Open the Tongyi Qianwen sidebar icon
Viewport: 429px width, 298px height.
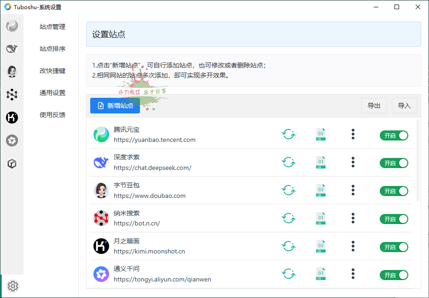pos(12,141)
